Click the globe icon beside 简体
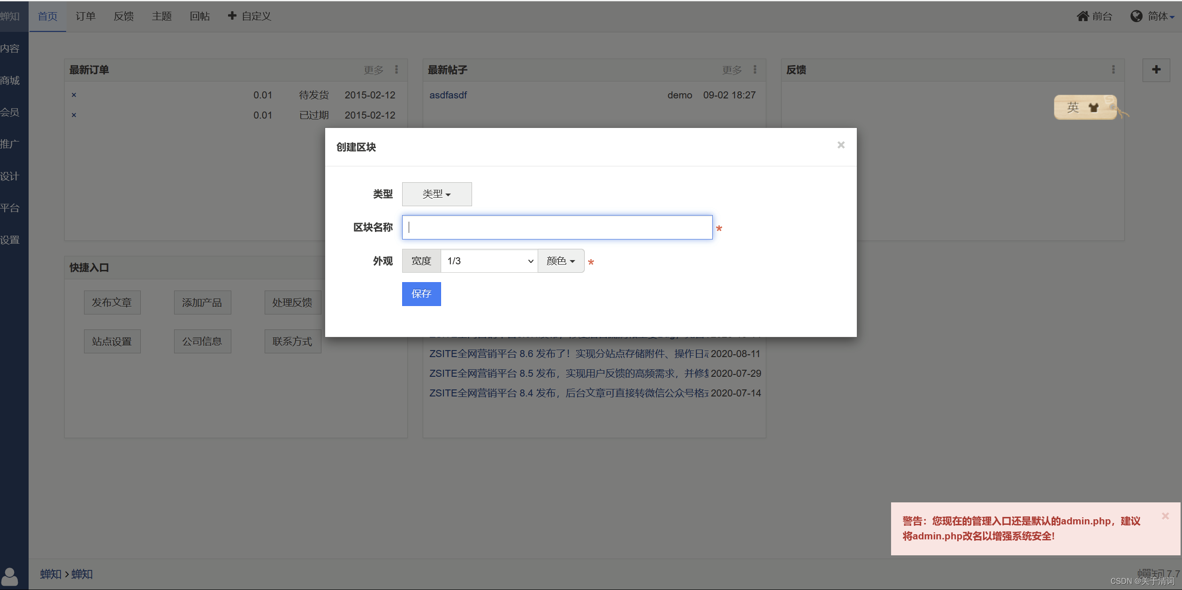1182x590 pixels. pos(1136,16)
